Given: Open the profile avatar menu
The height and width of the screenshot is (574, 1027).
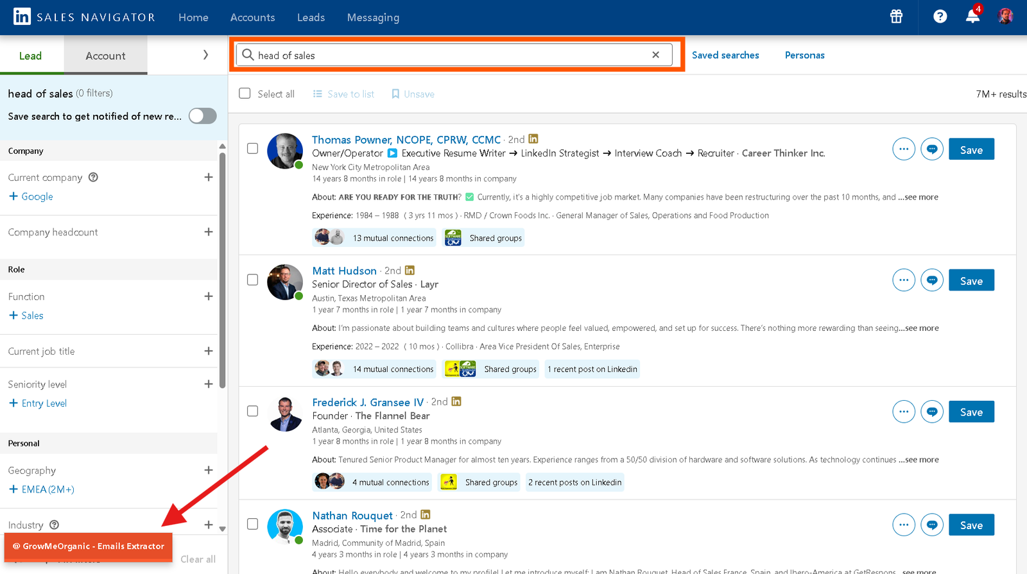Looking at the screenshot, I should 1005,17.
